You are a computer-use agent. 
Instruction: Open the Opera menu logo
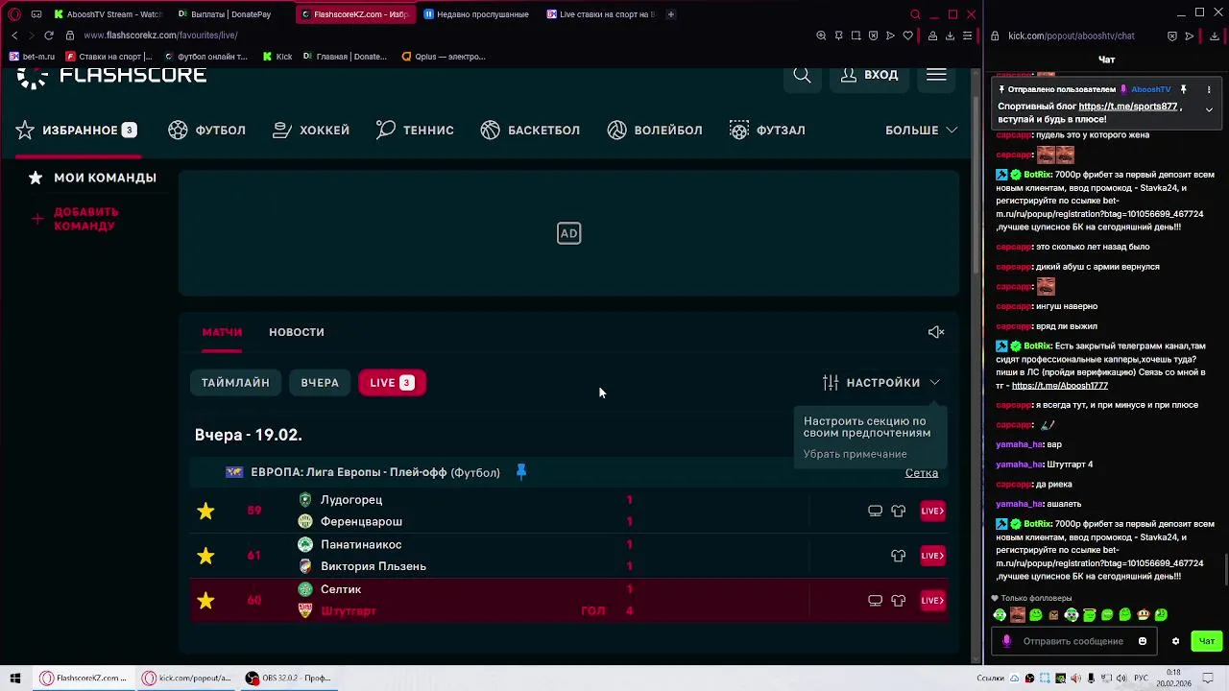click(14, 14)
